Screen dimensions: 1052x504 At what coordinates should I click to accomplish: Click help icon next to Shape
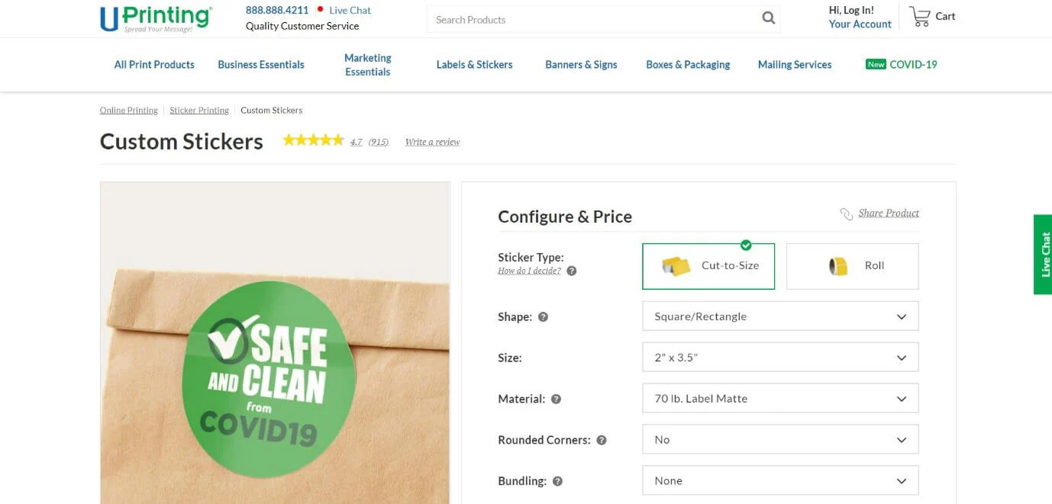click(x=543, y=317)
